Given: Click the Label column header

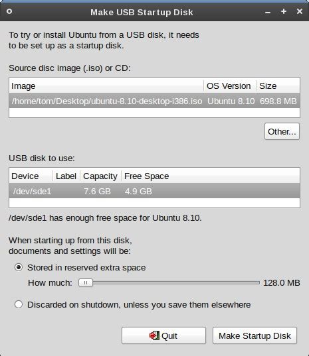Looking at the screenshot, I should tap(66, 176).
